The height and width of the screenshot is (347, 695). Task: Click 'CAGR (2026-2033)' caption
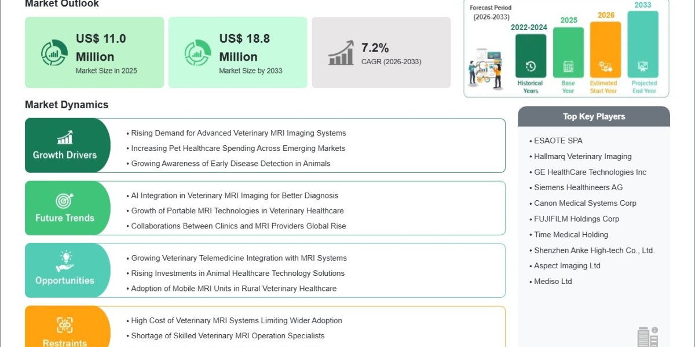click(392, 61)
